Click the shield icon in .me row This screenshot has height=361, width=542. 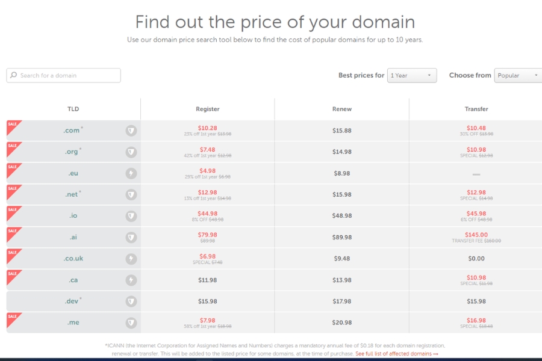[x=131, y=323]
